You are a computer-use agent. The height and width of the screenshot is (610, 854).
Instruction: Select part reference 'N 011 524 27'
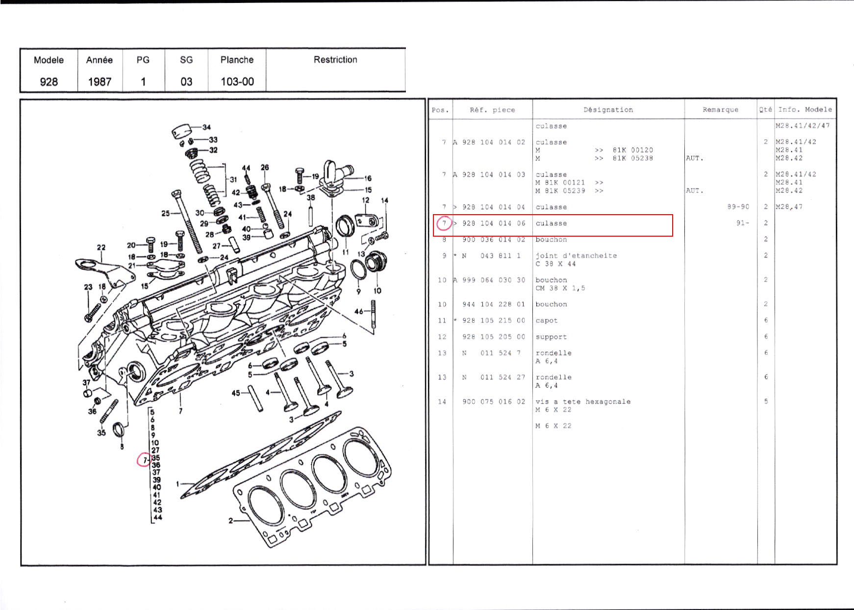point(493,377)
